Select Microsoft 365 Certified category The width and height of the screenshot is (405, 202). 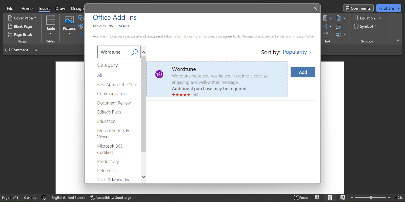point(110,149)
